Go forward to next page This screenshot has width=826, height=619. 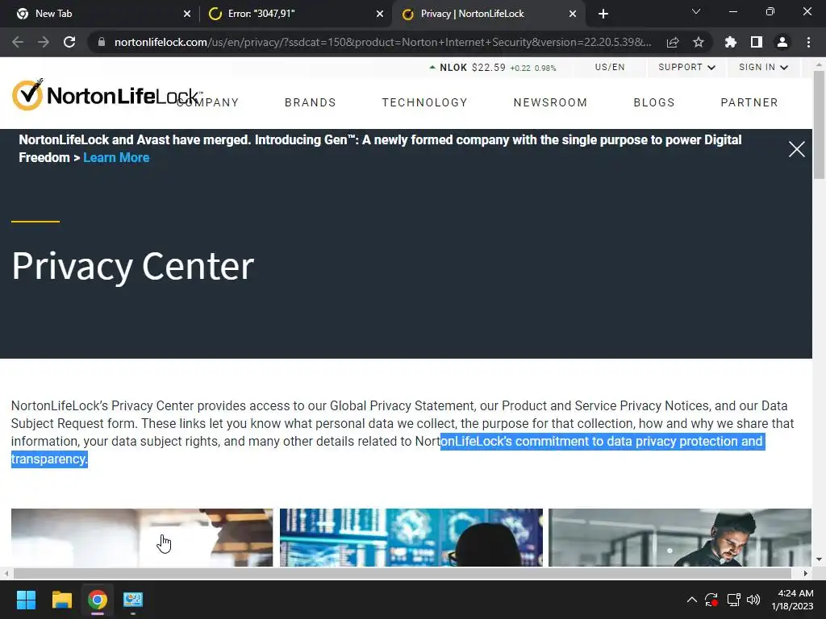point(44,42)
